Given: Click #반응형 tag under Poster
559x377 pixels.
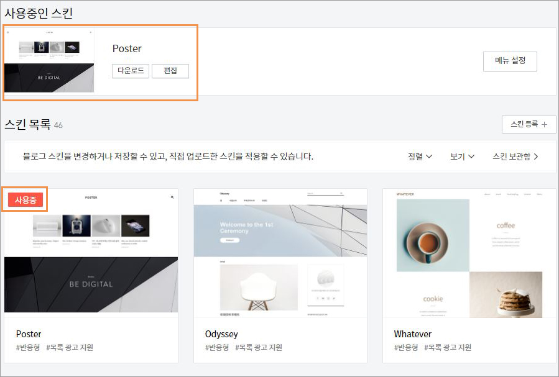Looking at the screenshot, I should (x=28, y=347).
